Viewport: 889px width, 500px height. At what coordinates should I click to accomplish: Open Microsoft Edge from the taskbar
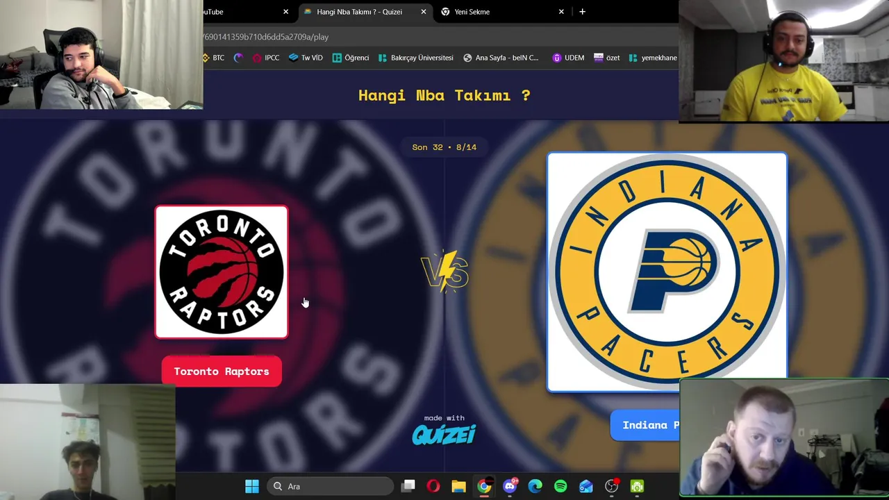pyautogui.click(x=535, y=486)
